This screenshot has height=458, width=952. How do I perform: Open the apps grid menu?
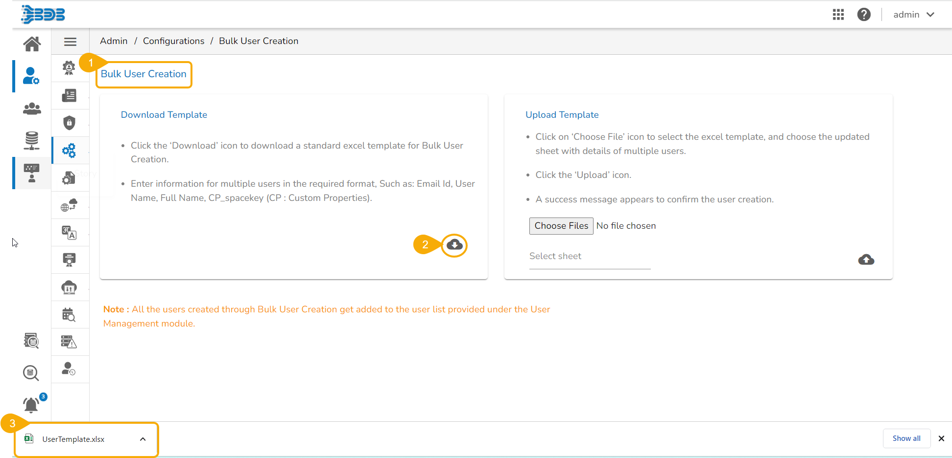(x=838, y=15)
